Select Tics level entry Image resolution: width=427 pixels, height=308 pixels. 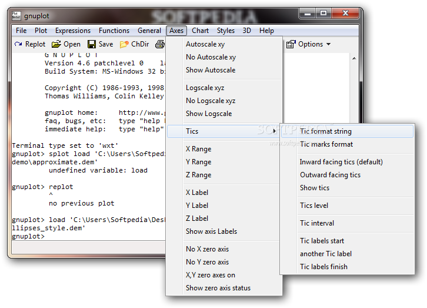pyautogui.click(x=347, y=206)
